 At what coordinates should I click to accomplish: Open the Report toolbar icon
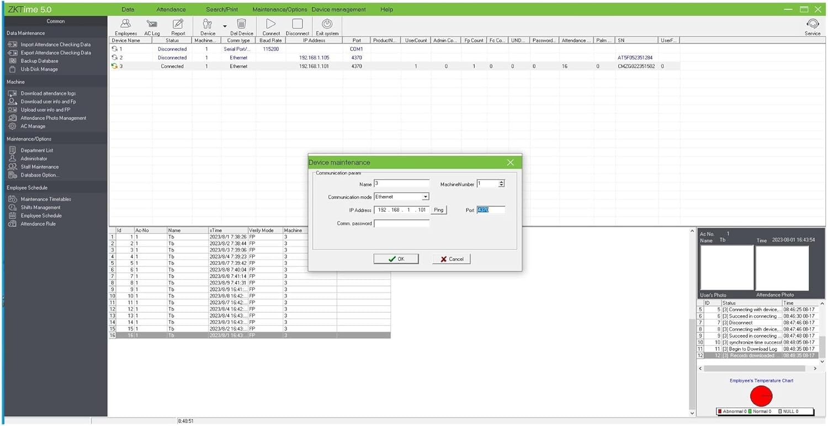(178, 24)
